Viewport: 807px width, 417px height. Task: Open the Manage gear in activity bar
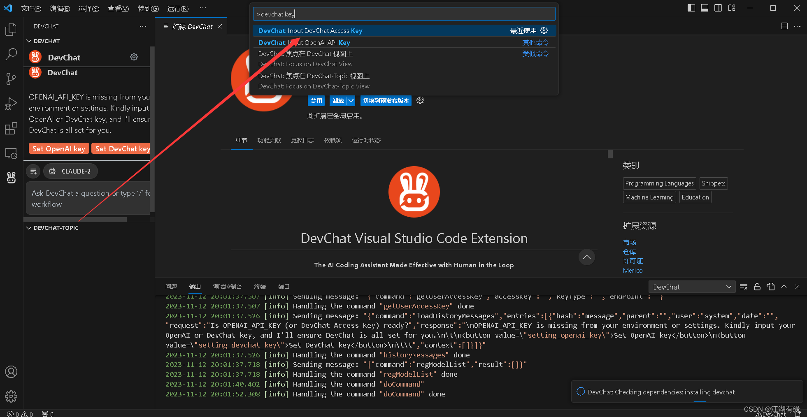click(x=11, y=396)
